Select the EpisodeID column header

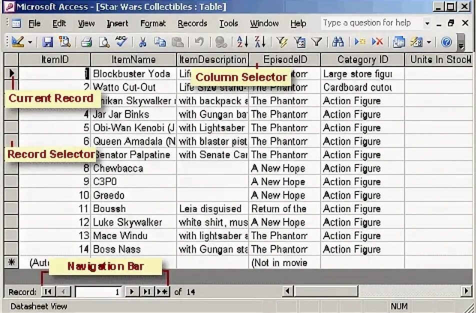(285, 59)
